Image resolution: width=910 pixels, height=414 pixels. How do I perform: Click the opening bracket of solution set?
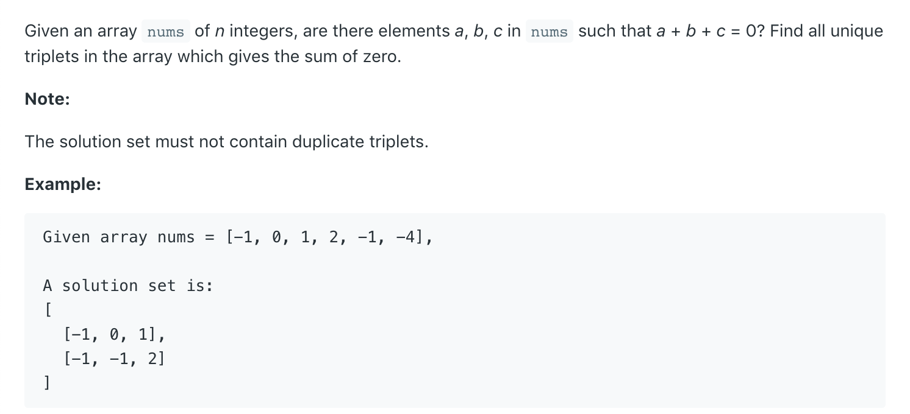click(47, 310)
